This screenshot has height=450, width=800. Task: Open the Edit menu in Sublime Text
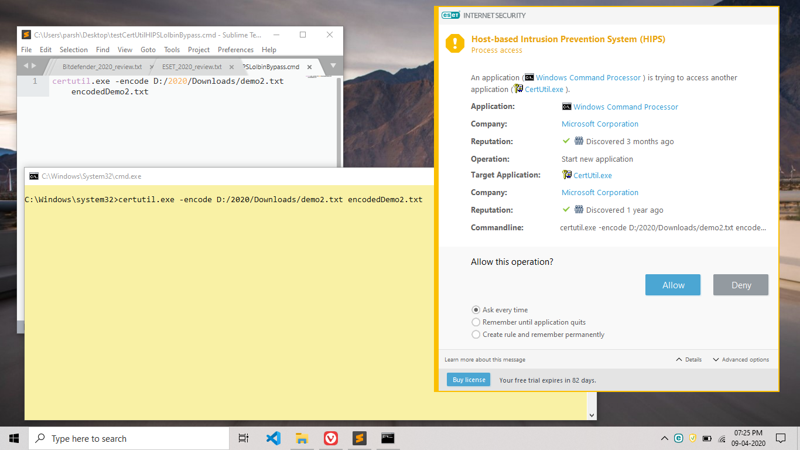pyautogui.click(x=46, y=50)
